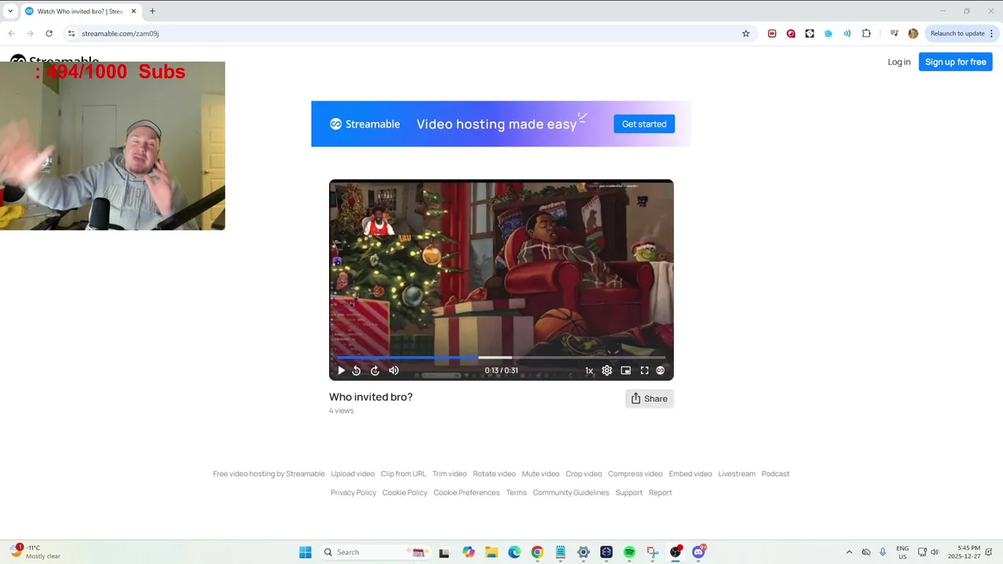The height and width of the screenshot is (564, 1003).
Task: Close the 'Watch Who invited bro?' tab
Action: [x=133, y=11]
